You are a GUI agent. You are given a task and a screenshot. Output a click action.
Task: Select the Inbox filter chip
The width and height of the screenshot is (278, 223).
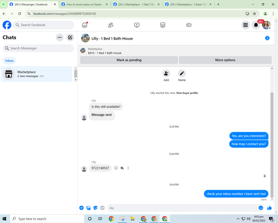(x=9, y=61)
